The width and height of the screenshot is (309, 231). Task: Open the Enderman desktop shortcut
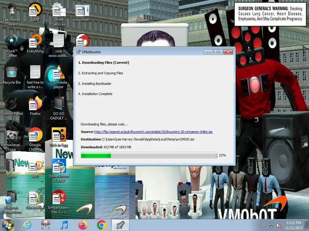point(82,12)
